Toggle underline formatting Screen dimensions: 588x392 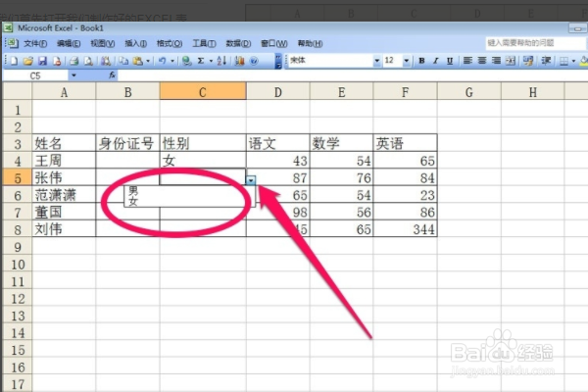(450, 61)
